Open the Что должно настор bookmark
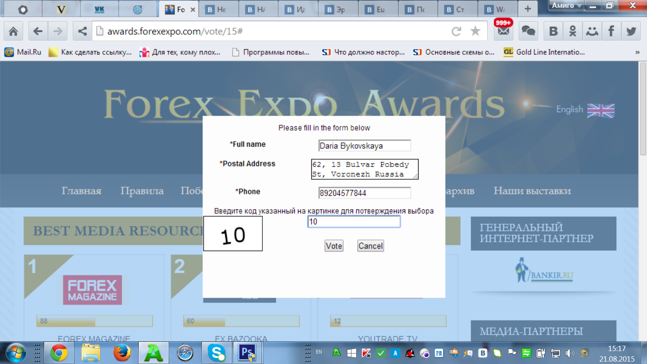 (363, 52)
